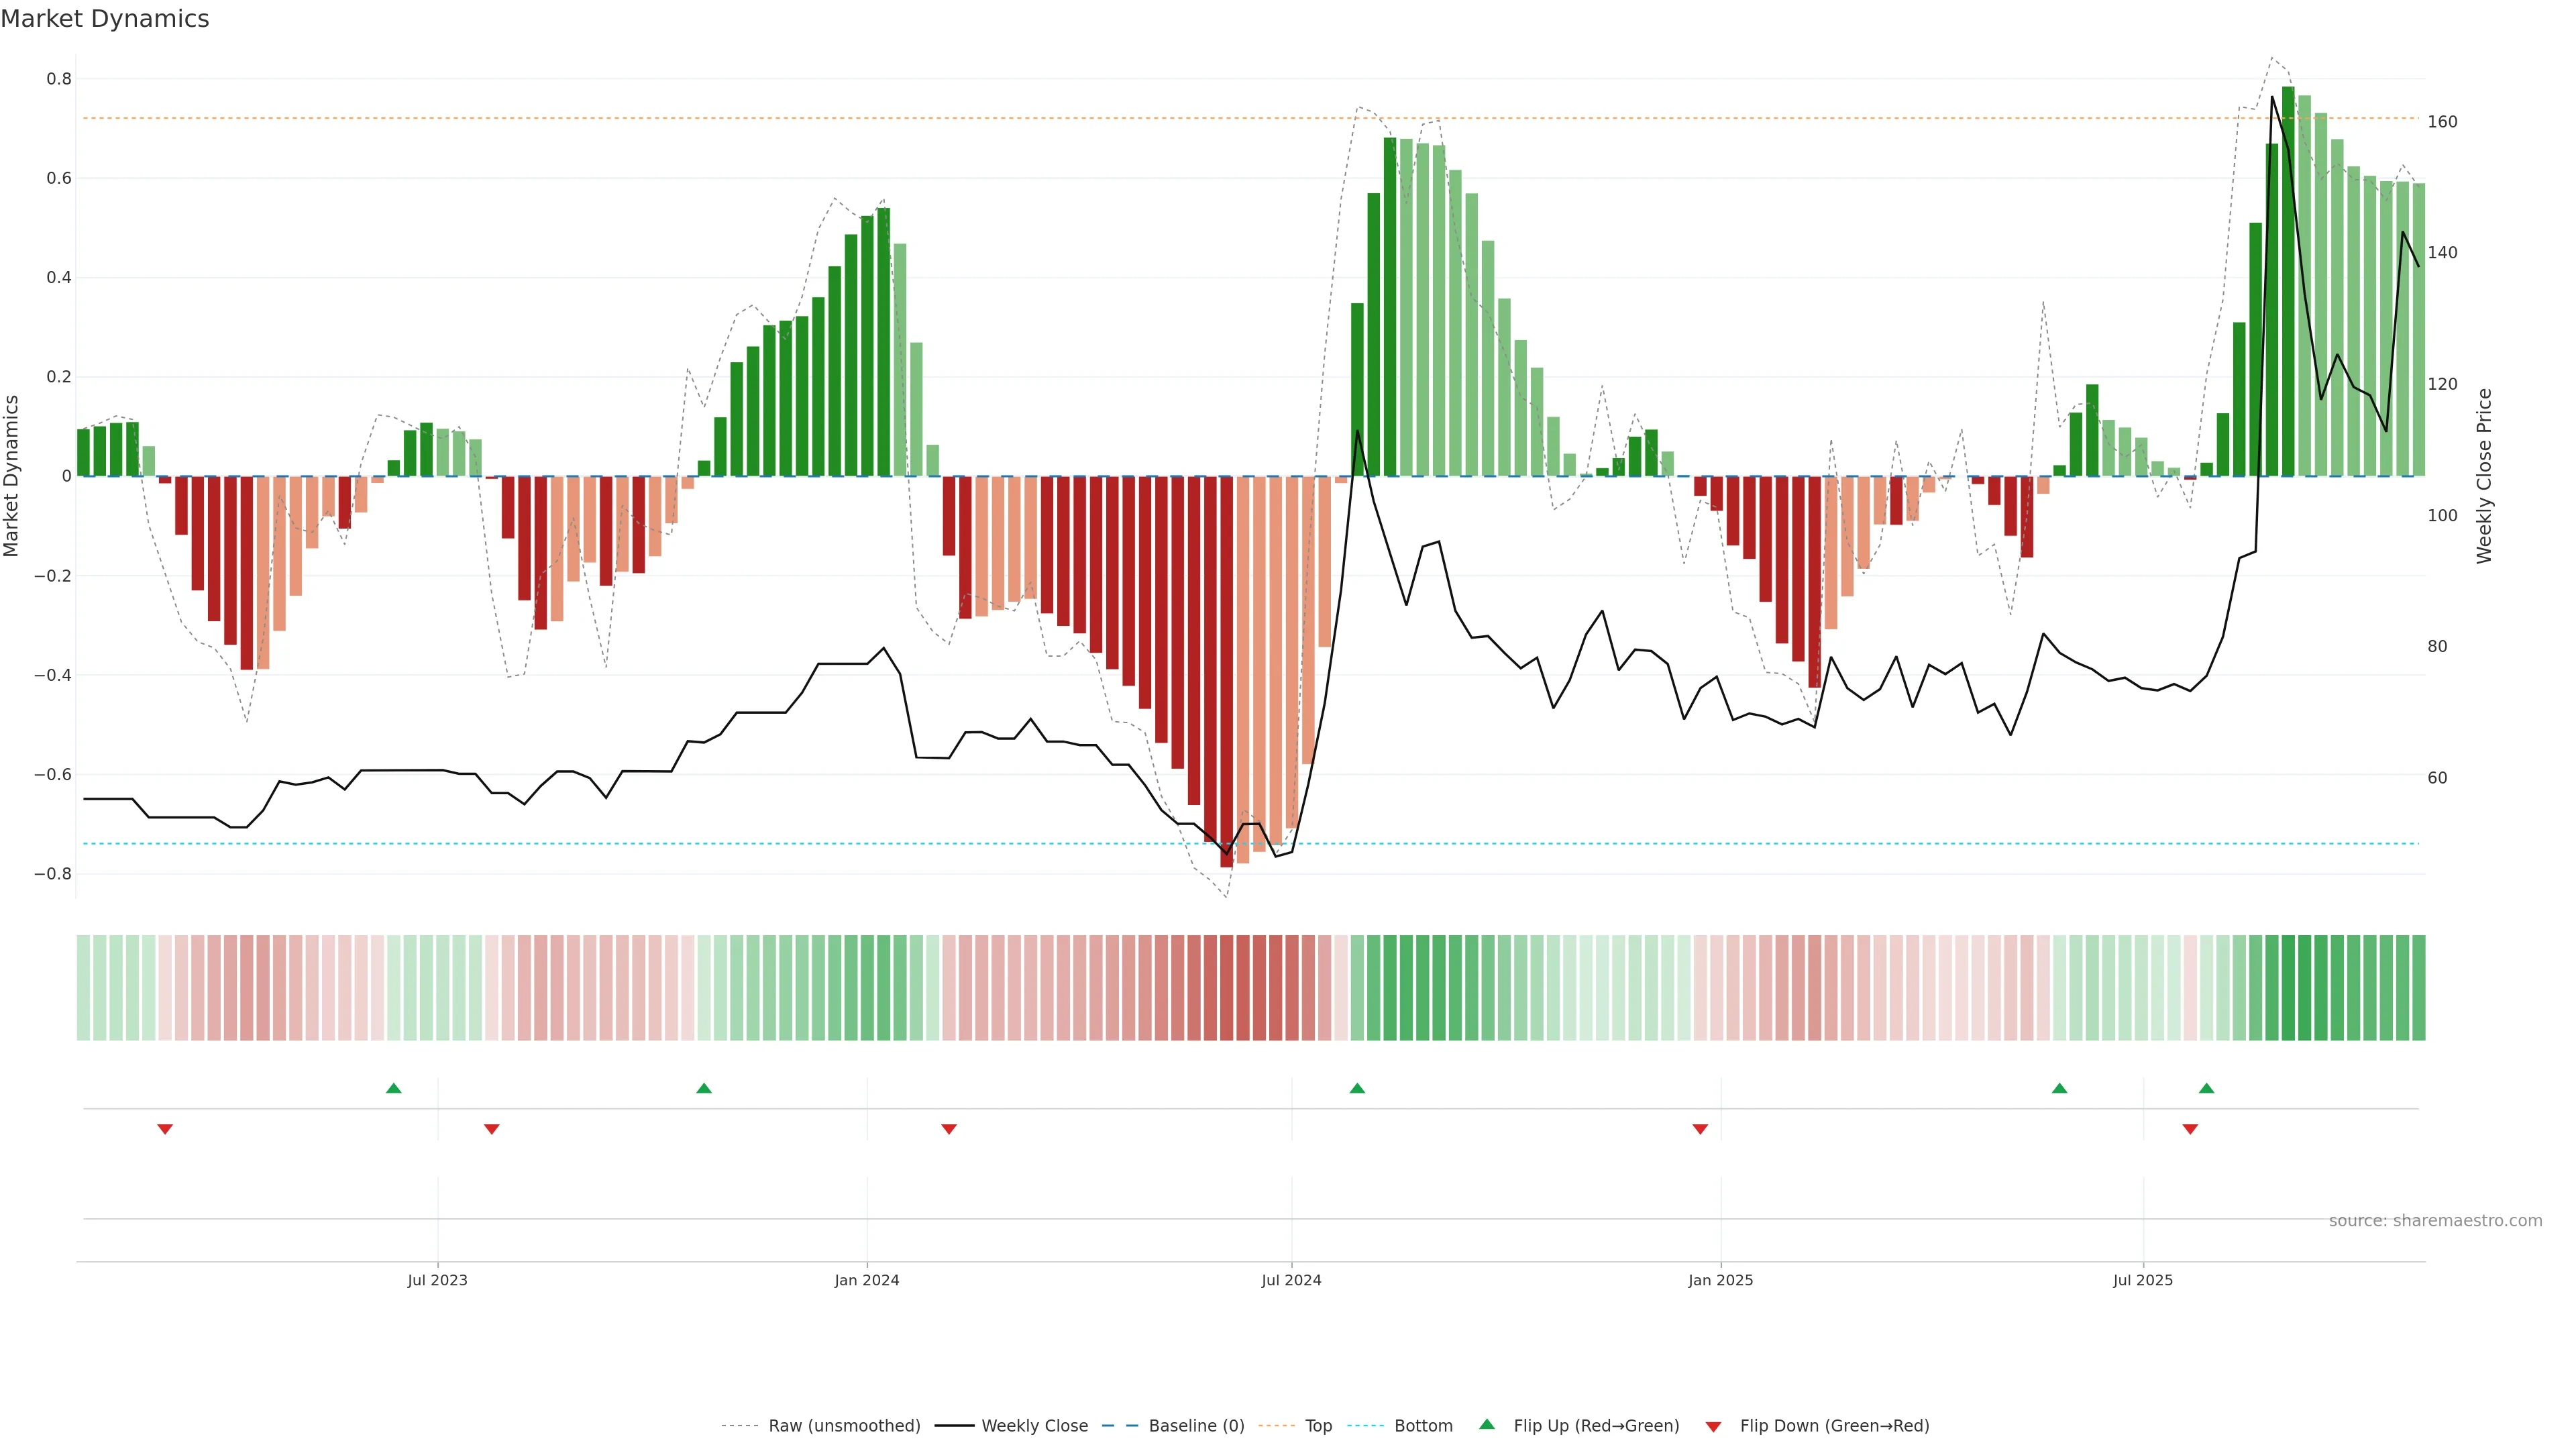Click the Jul 2025 x-axis label
Image resolution: width=2576 pixels, height=1449 pixels.
tap(2142, 1280)
